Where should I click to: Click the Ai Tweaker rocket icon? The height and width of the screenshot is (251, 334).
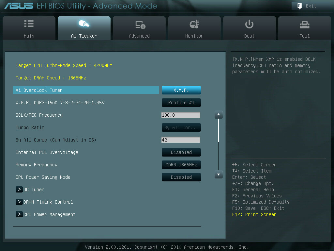(x=84, y=24)
